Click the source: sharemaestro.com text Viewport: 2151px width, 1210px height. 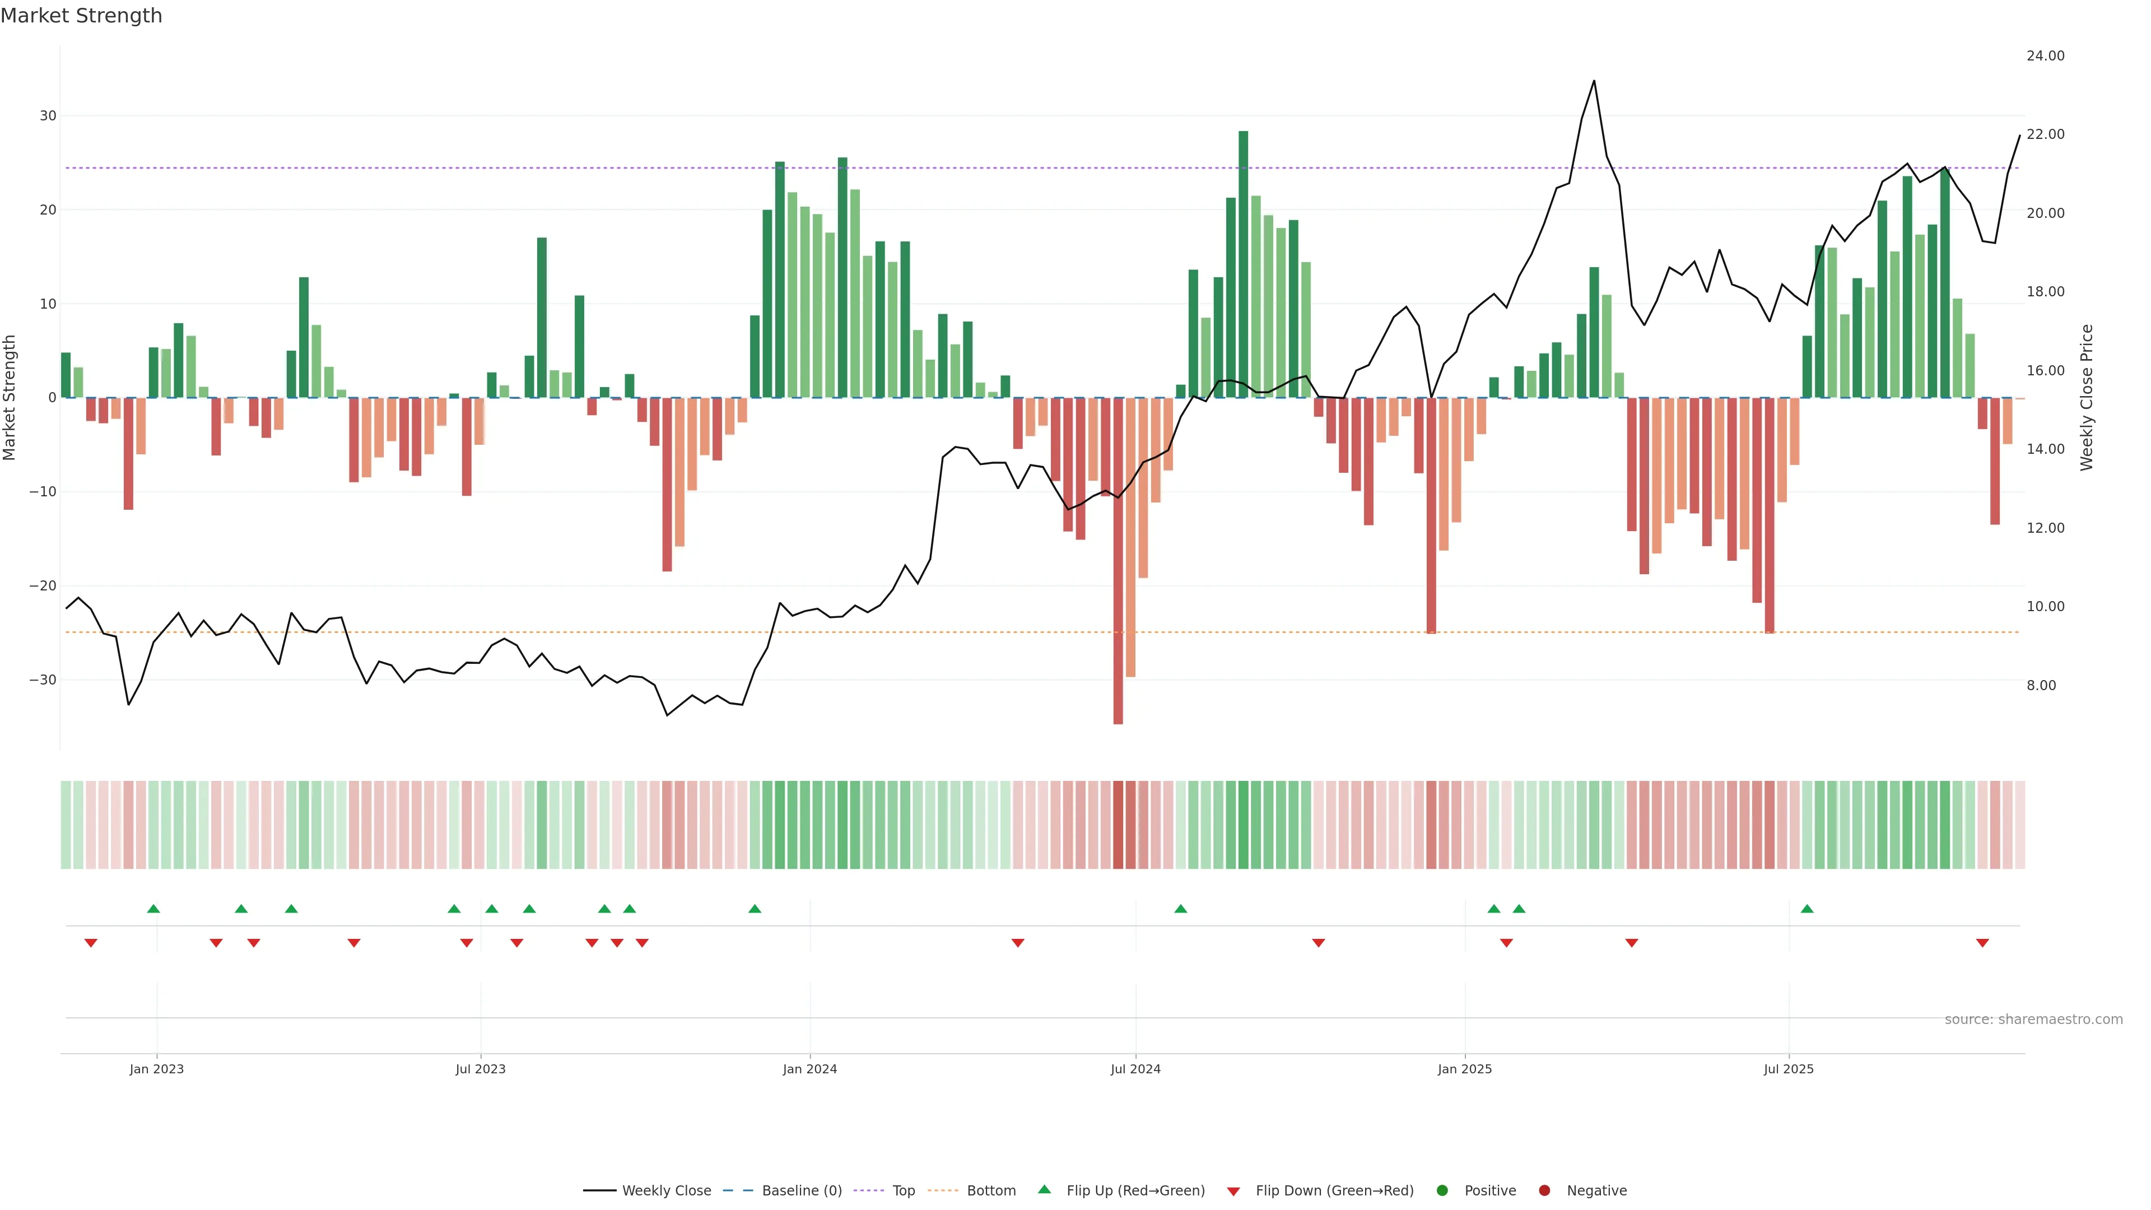tap(2033, 1020)
